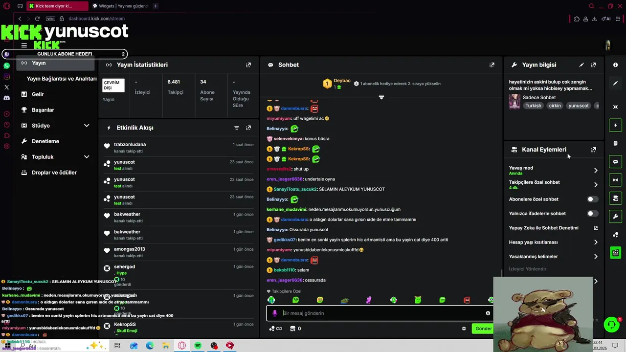The width and height of the screenshot is (626, 352).
Task: Select Yayın in the sidebar menu
Action: click(x=56, y=63)
